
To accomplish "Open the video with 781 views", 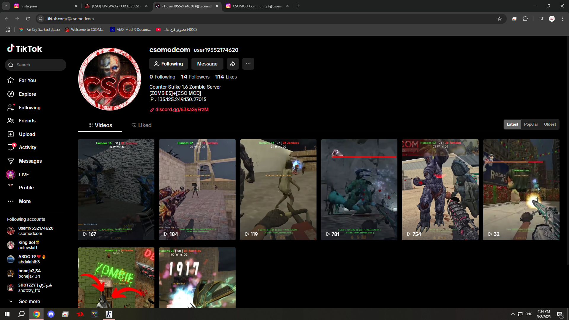I will point(359,190).
